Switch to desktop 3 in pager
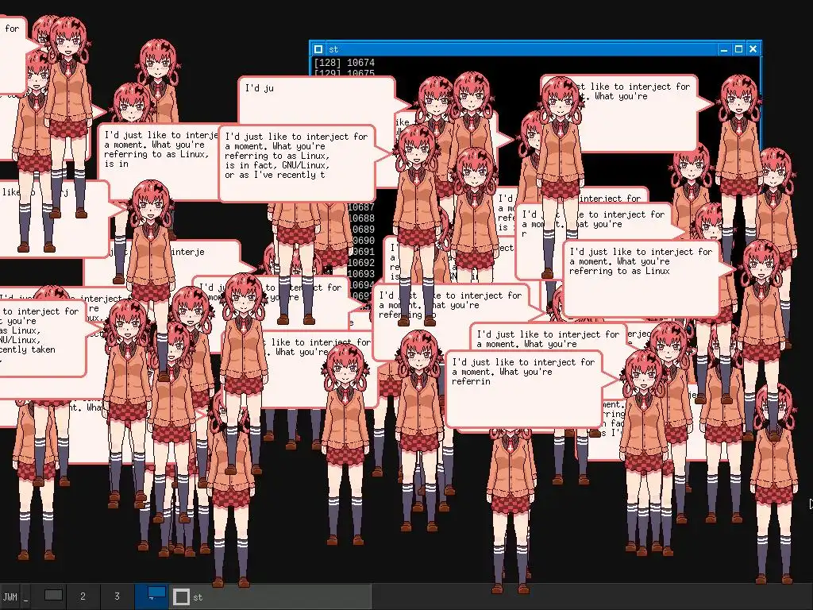The width and height of the screenshot is (813, 610). click(x=117, y=596)
